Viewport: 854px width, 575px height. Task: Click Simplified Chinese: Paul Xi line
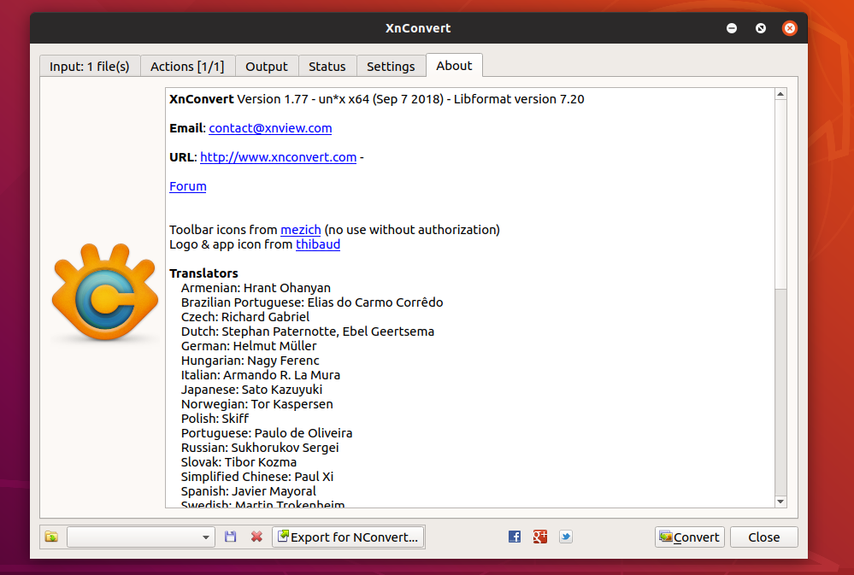pos(257,477)
